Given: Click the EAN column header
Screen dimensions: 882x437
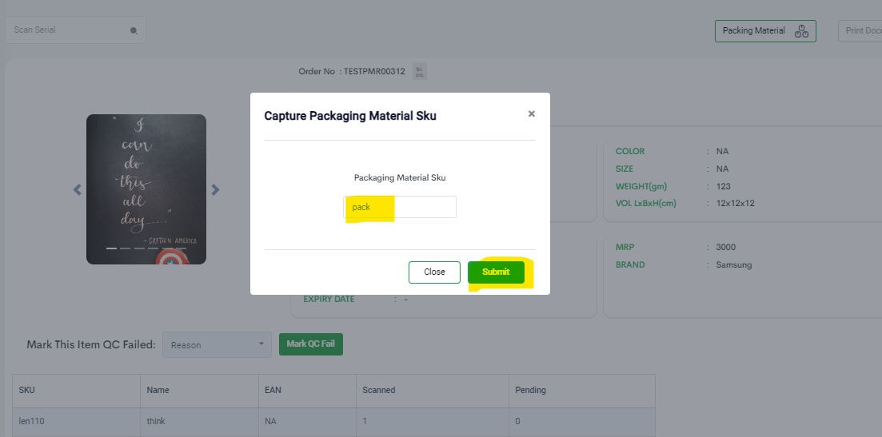Looking at the screenshot, I should point(307,391).
